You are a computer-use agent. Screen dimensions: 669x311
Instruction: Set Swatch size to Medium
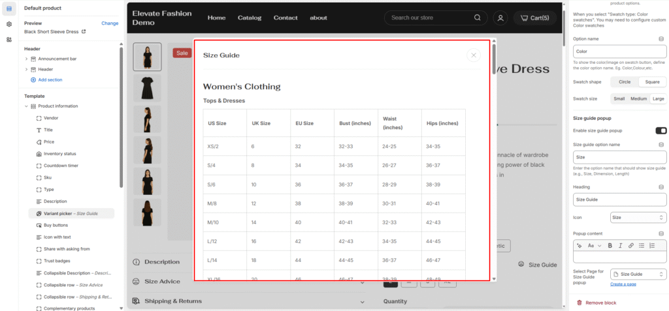[x=639, y=98]
